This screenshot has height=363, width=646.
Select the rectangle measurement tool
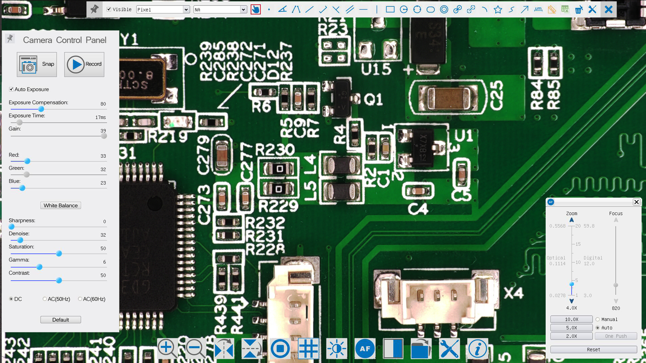(390, 9)
